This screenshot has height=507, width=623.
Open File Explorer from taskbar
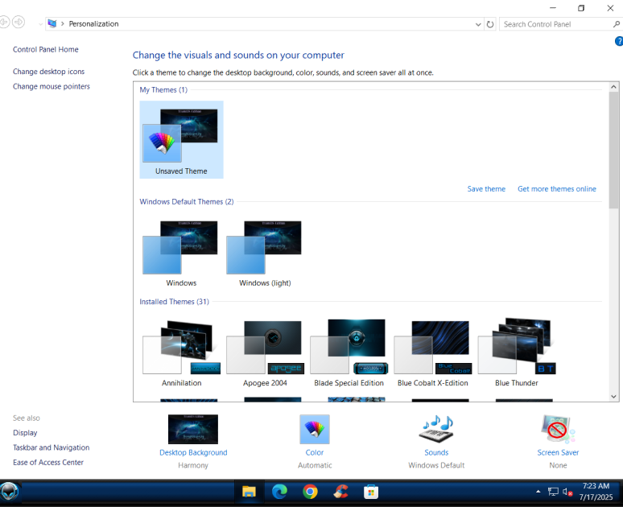coord(250,492)
